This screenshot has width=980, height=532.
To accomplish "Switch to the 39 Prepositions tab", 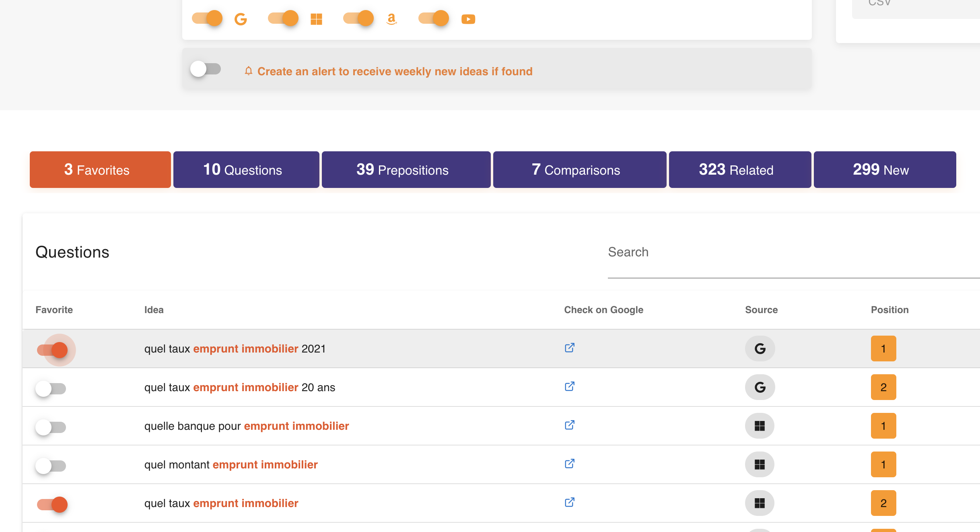I will point(406,170).
